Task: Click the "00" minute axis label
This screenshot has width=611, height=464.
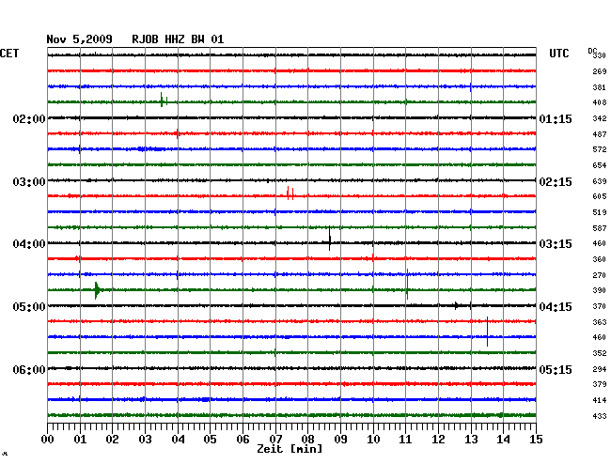Action: 48,440
